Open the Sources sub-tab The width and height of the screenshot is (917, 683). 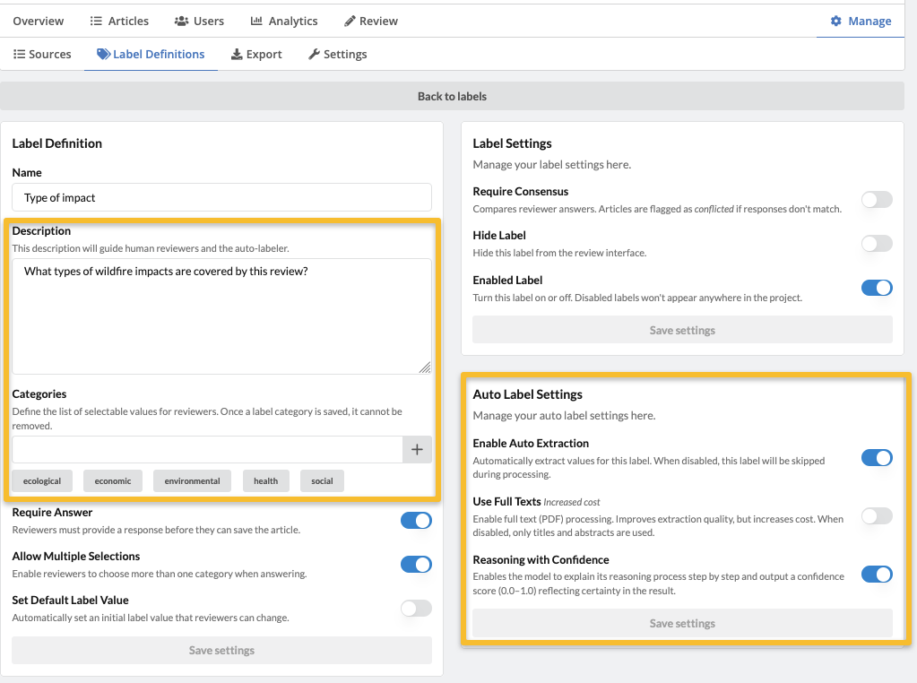click(42, 55)
